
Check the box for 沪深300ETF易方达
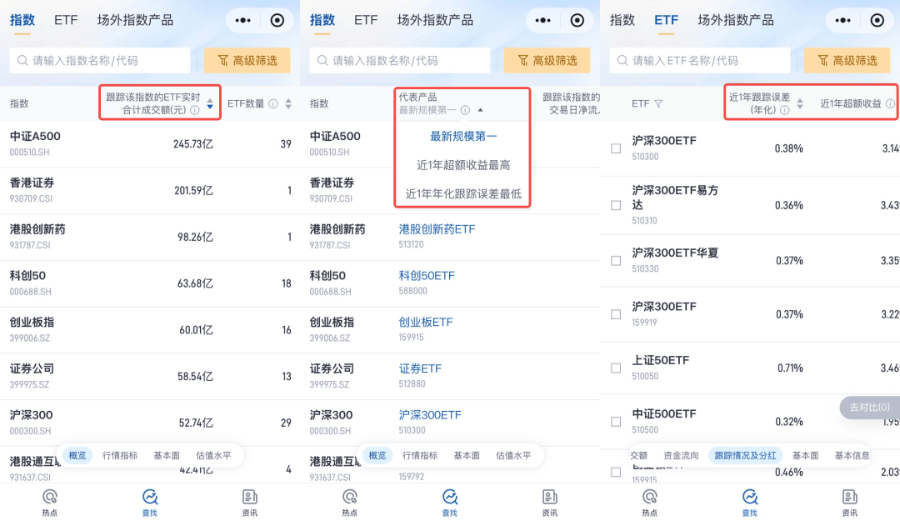pos(616,204)
